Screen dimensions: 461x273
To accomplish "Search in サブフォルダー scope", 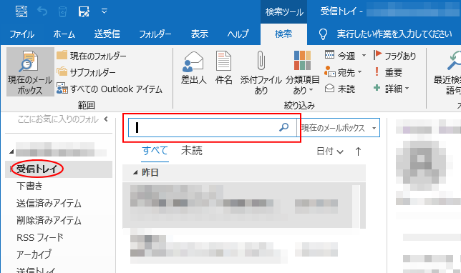I will click(x=86, y=72).
